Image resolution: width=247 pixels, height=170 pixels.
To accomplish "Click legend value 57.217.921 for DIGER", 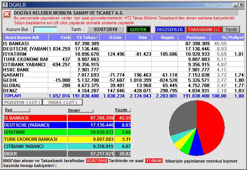I will (x=102, y=154).
